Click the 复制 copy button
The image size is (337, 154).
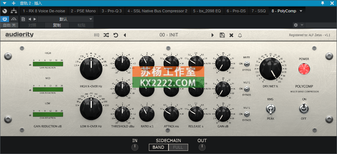point(57,25)
